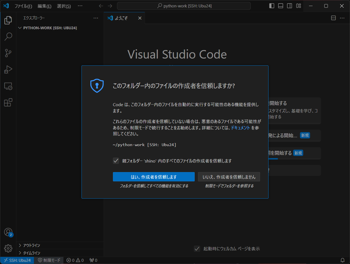Click the 新規 badge beside 発による開始...
350x264 pixels.
coord(305,135)
